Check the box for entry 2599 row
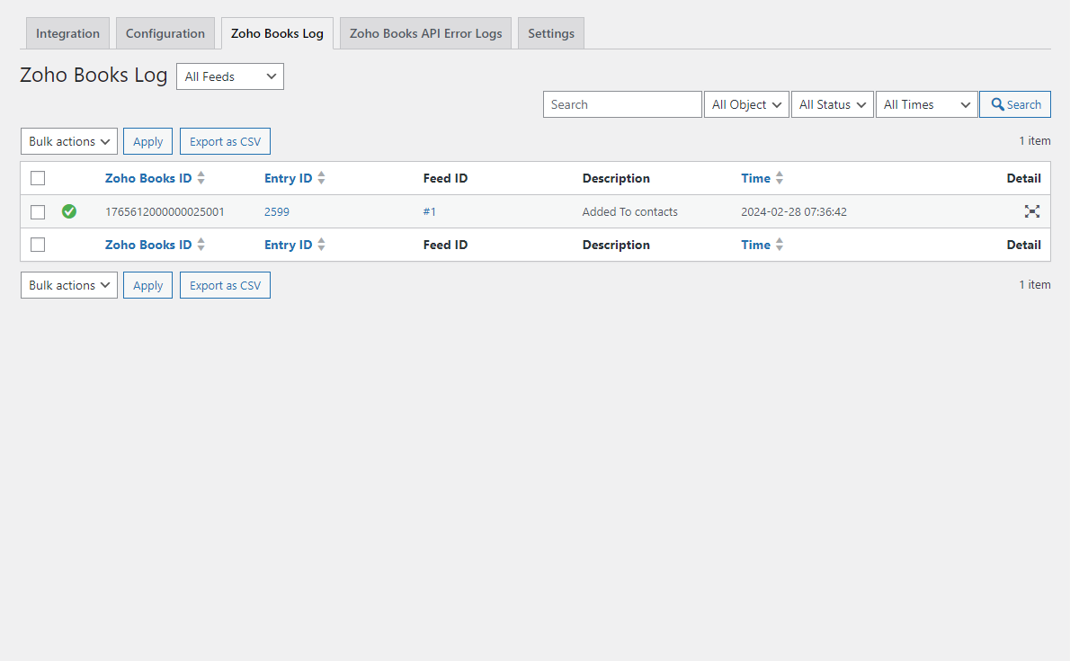The height and width of the screenshot is (661, 1070). [38, 212]
